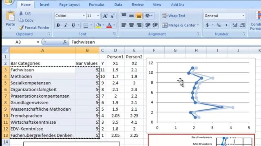The height and width of the screenshot is (146, 261).
Task: Align text left
Action: point(124,25)
